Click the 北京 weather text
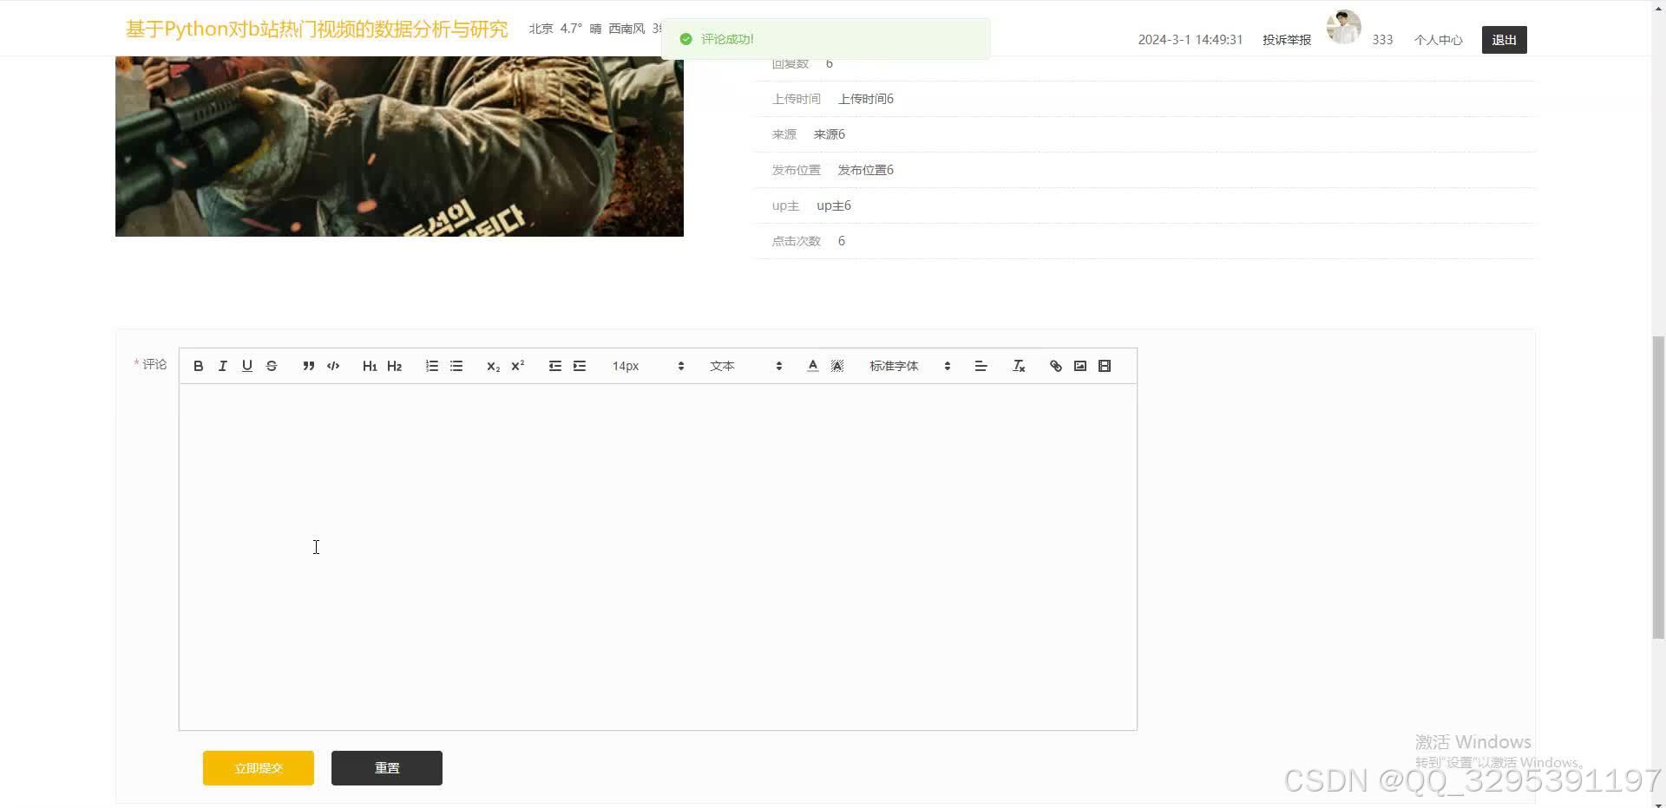Image resolution: width=1666 pixels, height=808 pixels. pos(541,29)
